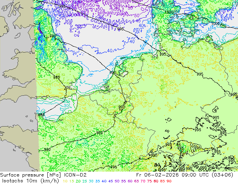238x184 pixels.
Task: Select legend value 15
Action: coord(72,181)
